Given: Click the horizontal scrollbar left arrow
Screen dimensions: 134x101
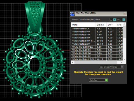Looking at the screenshot, I should (73, 62).
